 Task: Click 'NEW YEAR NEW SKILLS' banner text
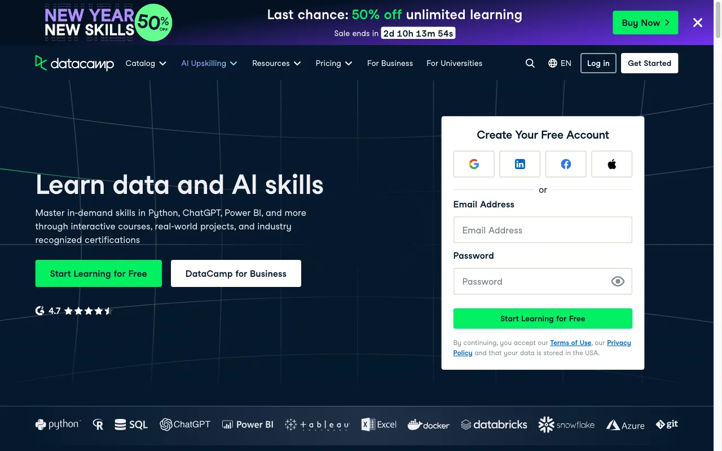pos(90,23)
